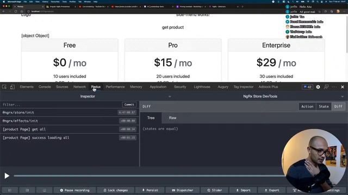348x195 pixels.
Task: Toggle the device emulation toolbar icon
Action: click(12, 87)
